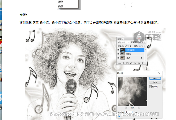Click the 背景 layer name
Screen dimensions: 176x120
(x=128, y=58)
